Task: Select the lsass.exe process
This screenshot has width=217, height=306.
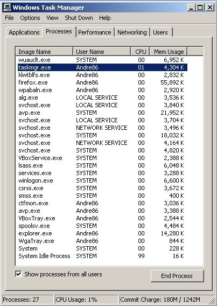Action: (102, 165)
